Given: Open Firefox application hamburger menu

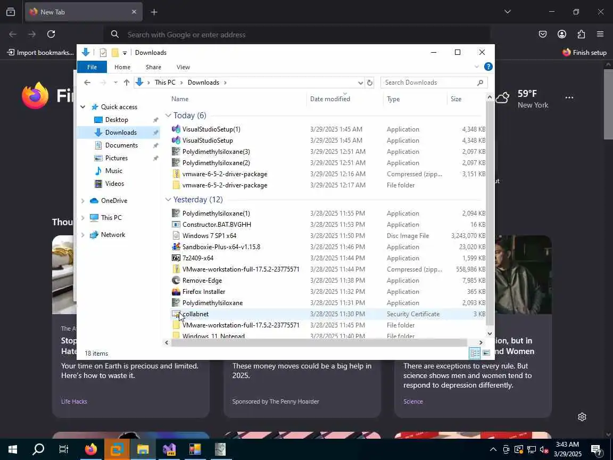Looking at the screenshot, I should 600,34.
